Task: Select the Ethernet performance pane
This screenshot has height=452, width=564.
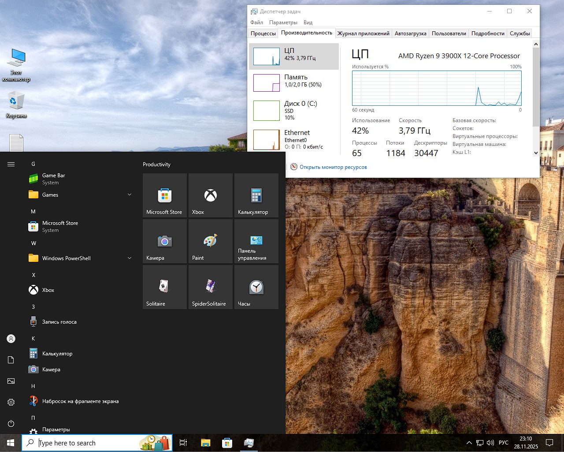Action: click(294, 138)
